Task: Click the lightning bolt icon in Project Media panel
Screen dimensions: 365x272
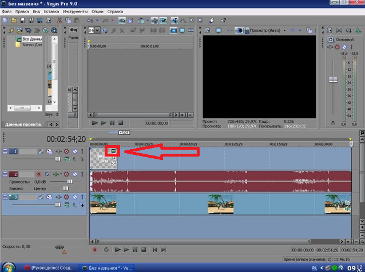Action: pos(11,30)
